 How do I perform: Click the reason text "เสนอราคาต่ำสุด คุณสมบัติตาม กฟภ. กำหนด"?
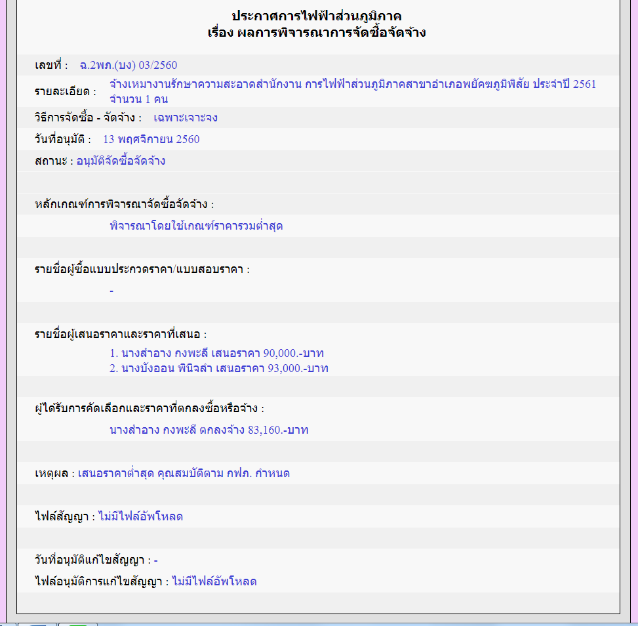[184, 473]
